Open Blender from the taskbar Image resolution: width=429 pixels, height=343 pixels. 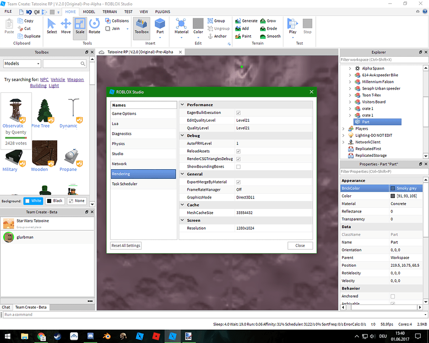click(x=107, y=336)
